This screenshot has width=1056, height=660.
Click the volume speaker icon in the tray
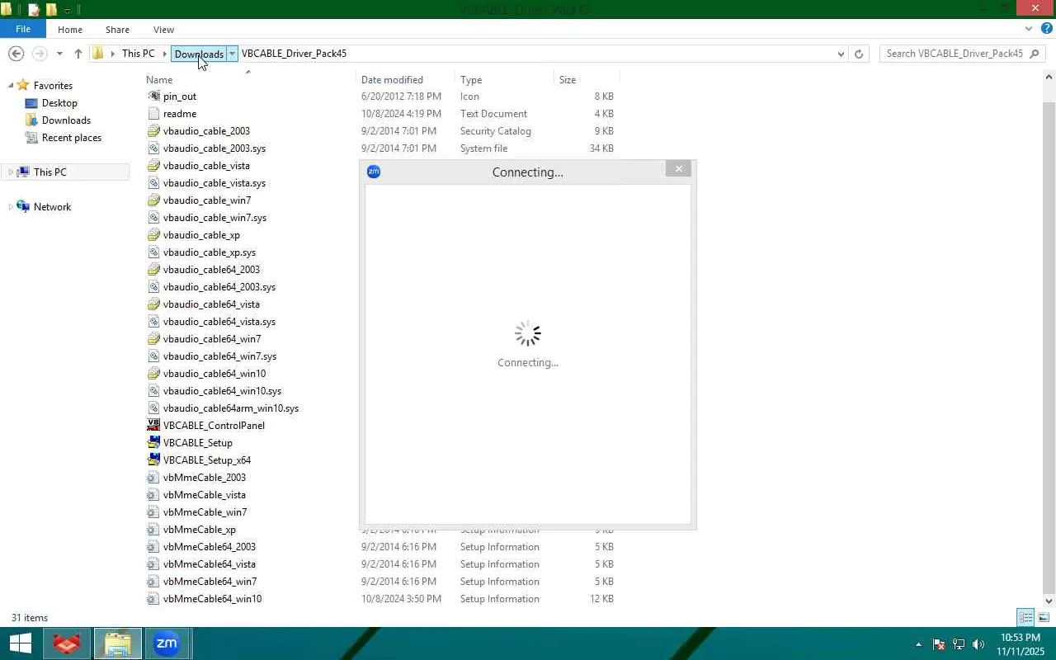point(978,644)
